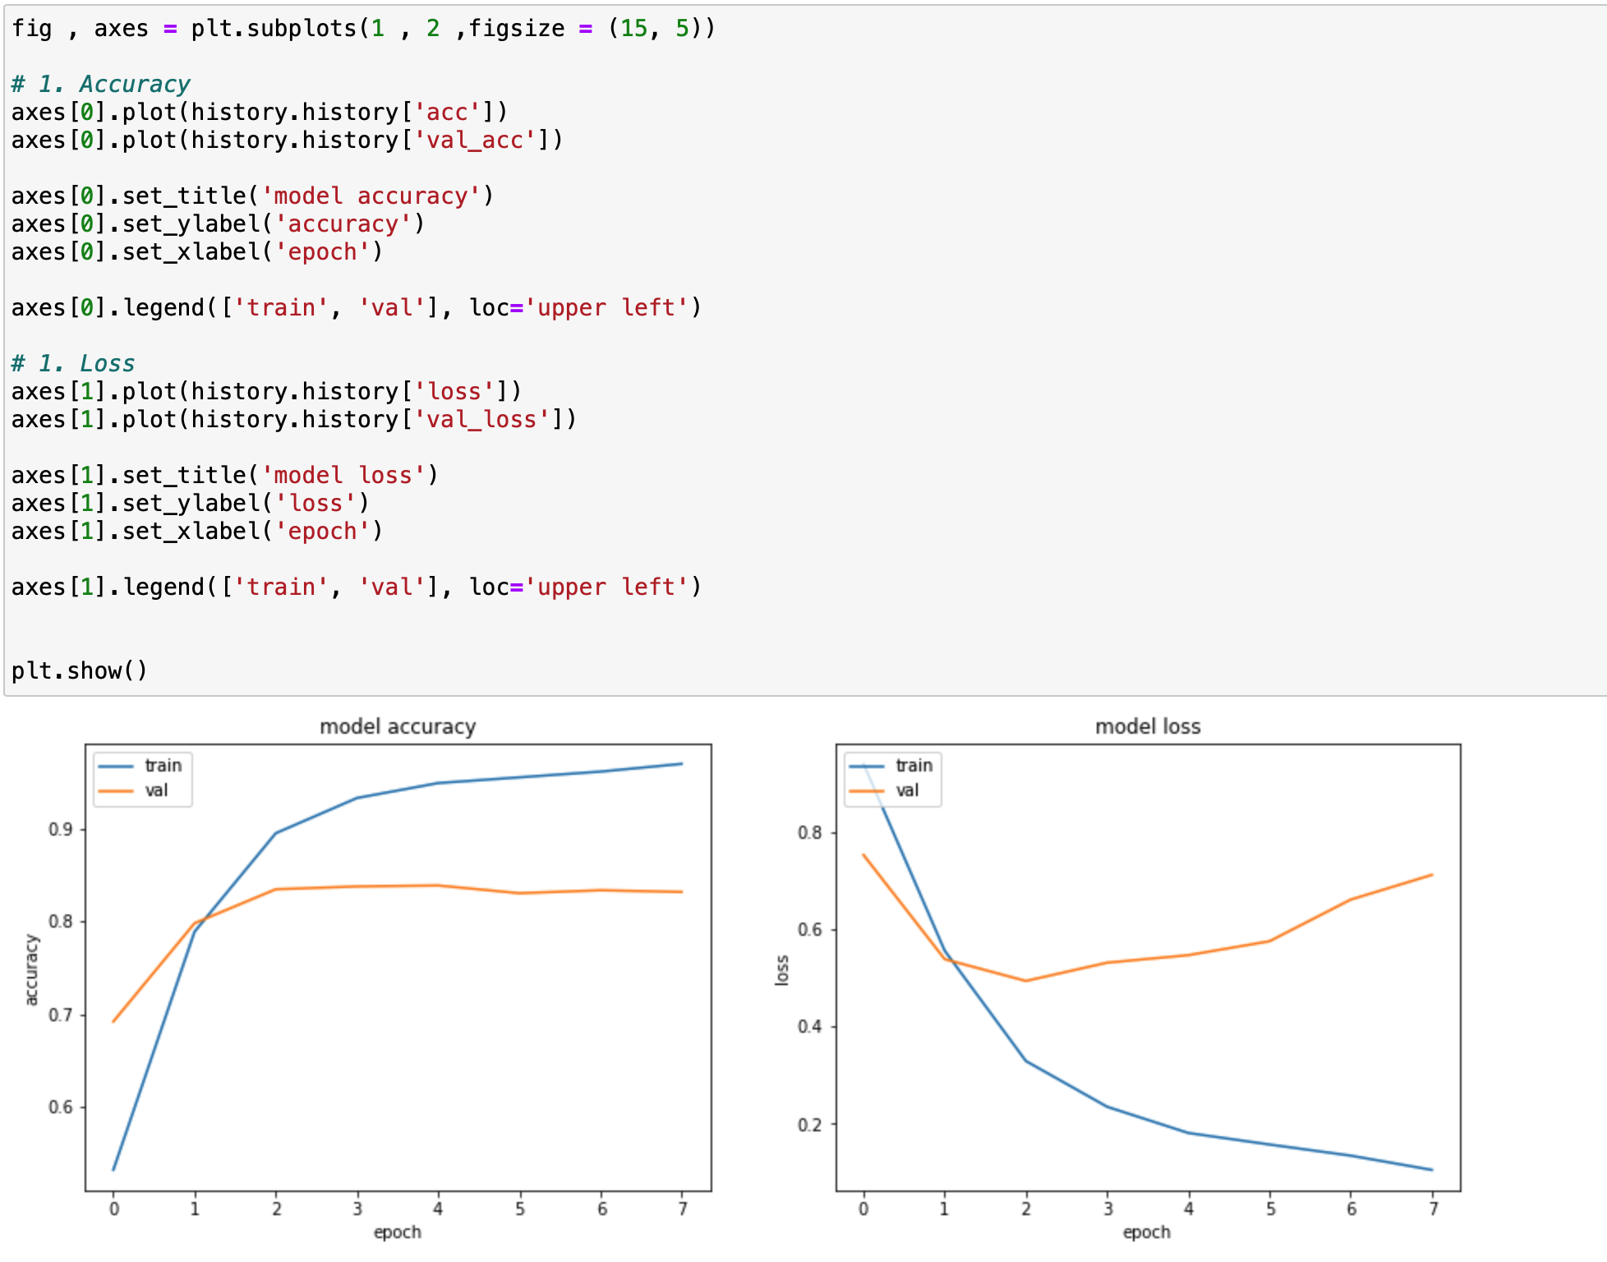Click the 0.9 tick on accuracy y-axis

tap(61, 829)
